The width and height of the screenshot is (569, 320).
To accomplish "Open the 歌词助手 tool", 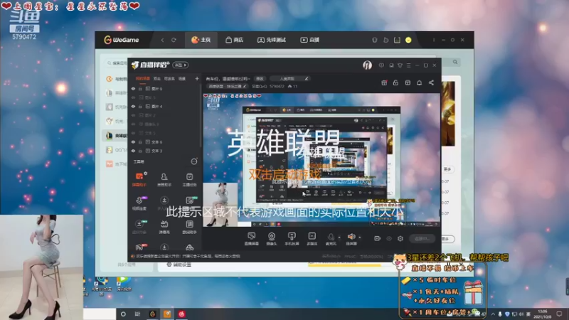I will (x=189, y=227).
